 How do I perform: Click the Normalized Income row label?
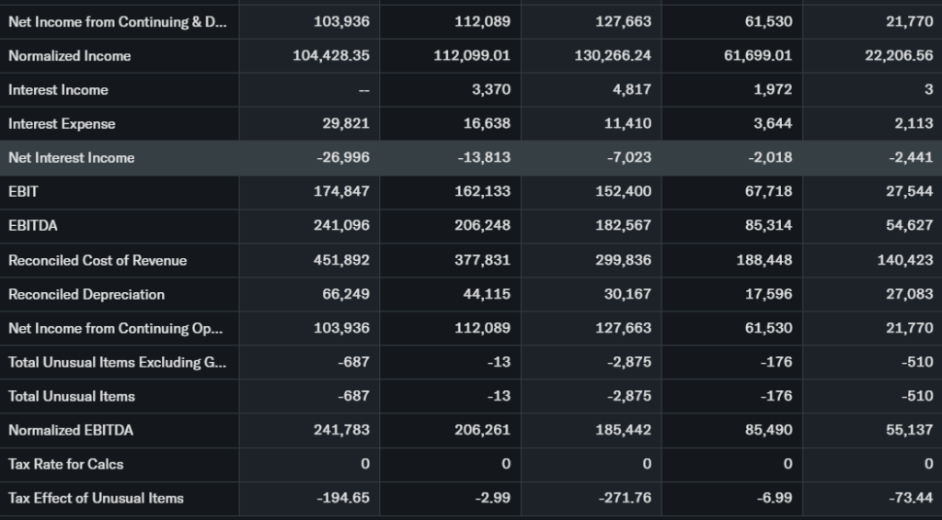[x=70, y=56]
